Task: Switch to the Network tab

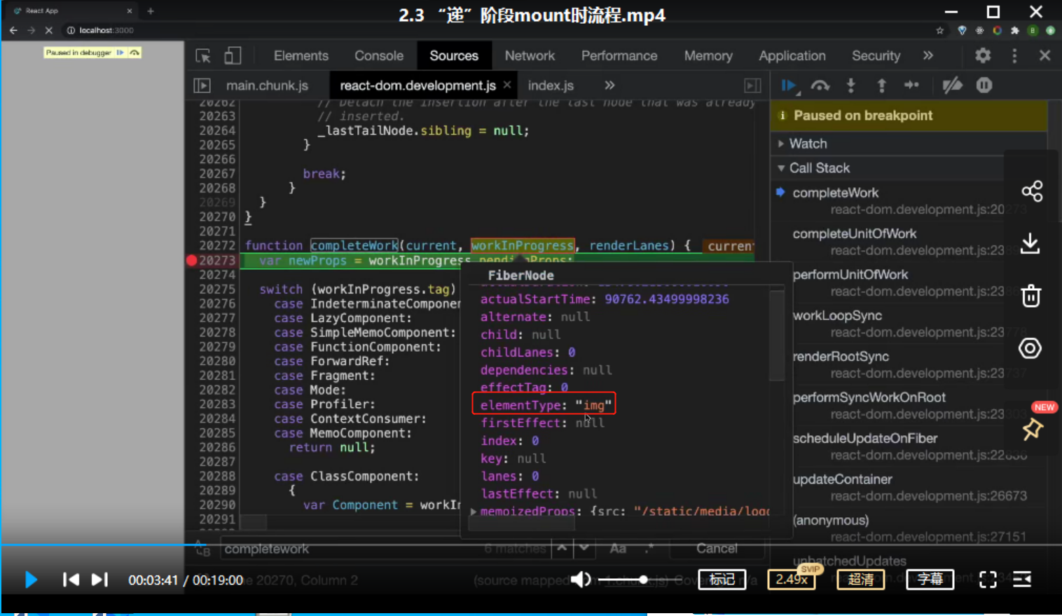Action: [x=530, y=56]
